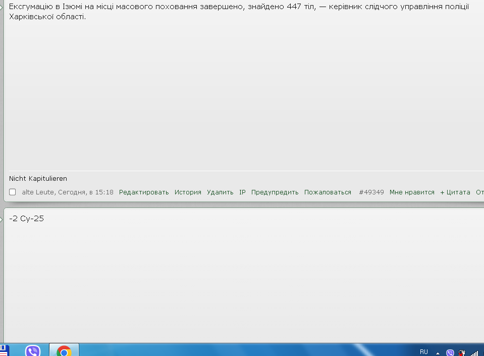Open the network signal tray icon
The image size is (484, 356).
(474, 352)
